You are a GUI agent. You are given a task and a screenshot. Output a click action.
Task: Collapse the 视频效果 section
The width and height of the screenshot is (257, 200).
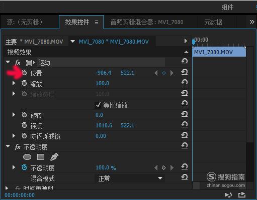pos(186,52)
